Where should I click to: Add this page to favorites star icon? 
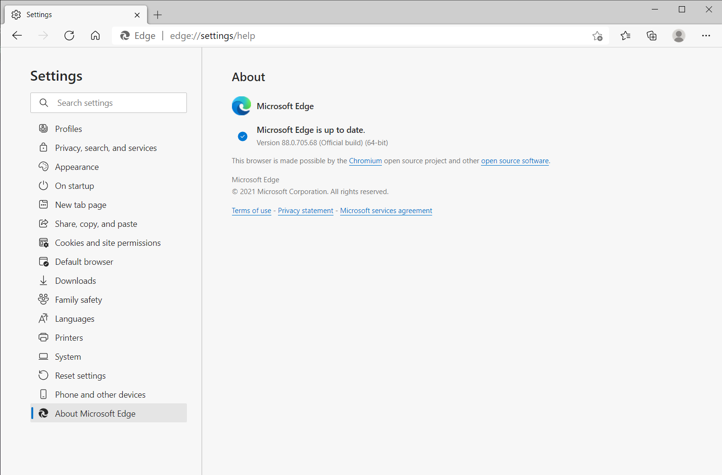[597, 36]
